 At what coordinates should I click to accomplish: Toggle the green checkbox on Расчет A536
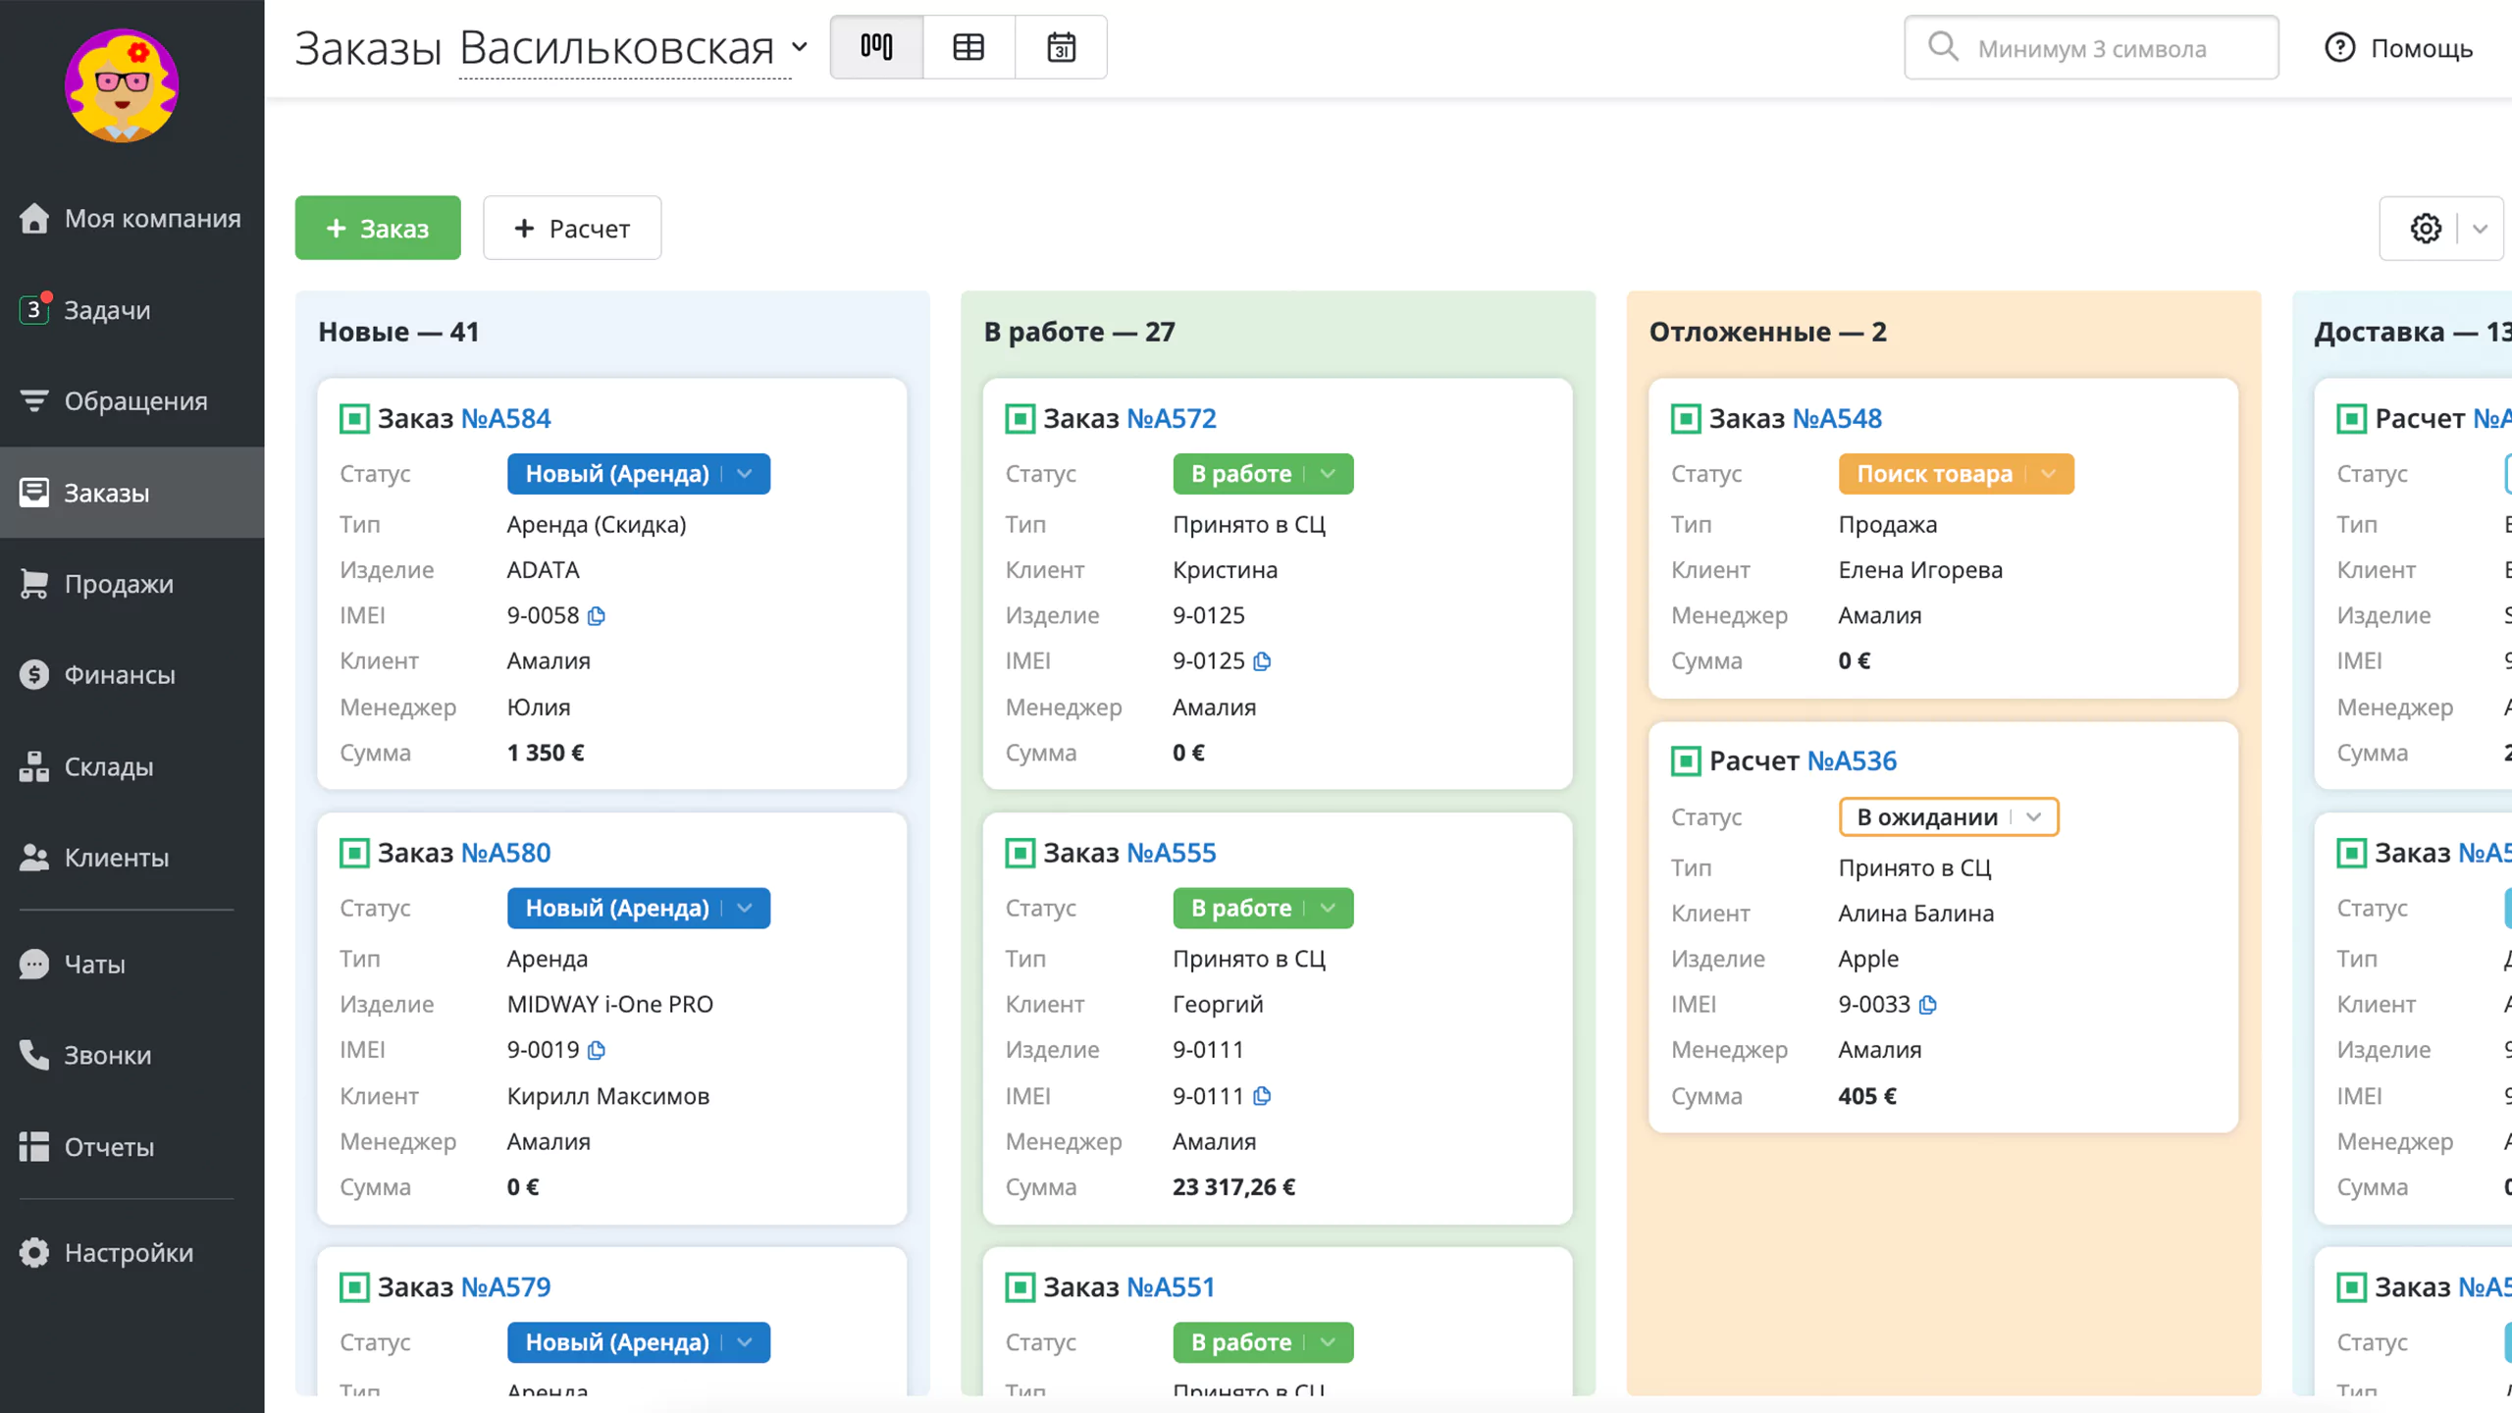coord(1686,761)
